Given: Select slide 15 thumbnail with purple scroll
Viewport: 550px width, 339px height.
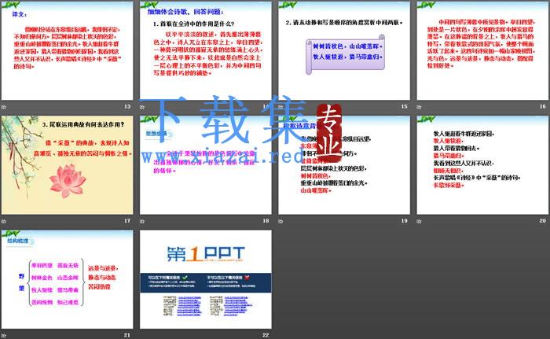Looking at the screenshot, I should pyautogui.click(x=344, y=50).
